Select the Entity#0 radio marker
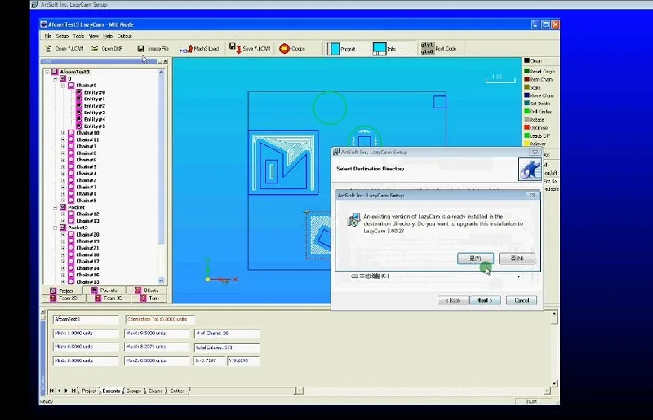 79,92
